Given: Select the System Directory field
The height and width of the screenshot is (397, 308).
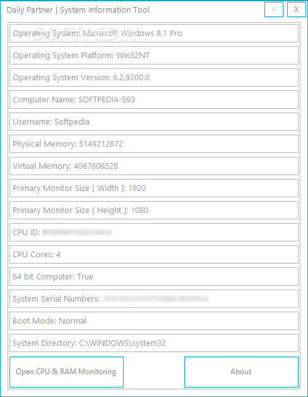Looking at the screenshot, I should 154,343.
